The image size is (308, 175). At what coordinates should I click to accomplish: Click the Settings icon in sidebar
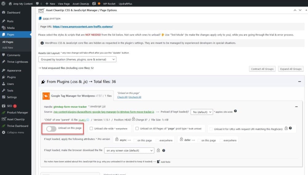(3, 97)
